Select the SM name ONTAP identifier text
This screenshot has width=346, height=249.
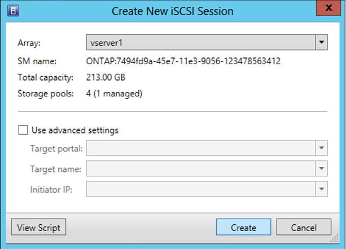pyautogui.click(x=183, y=61)
